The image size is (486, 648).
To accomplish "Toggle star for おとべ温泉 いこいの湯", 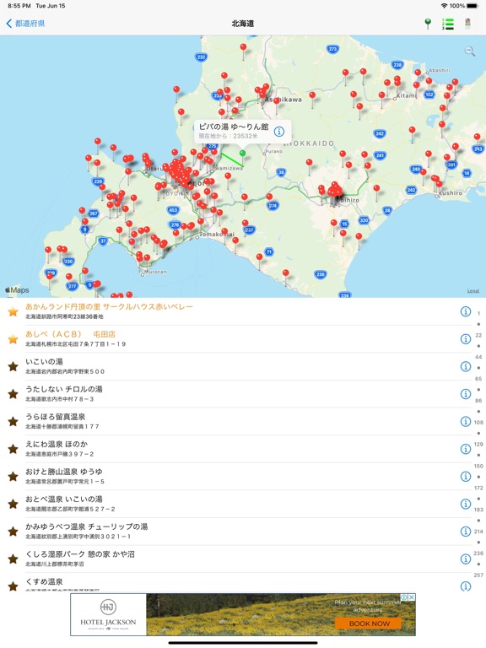I will click(x=13, y=504).
